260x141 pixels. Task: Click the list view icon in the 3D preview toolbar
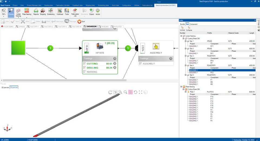point(115,92)
